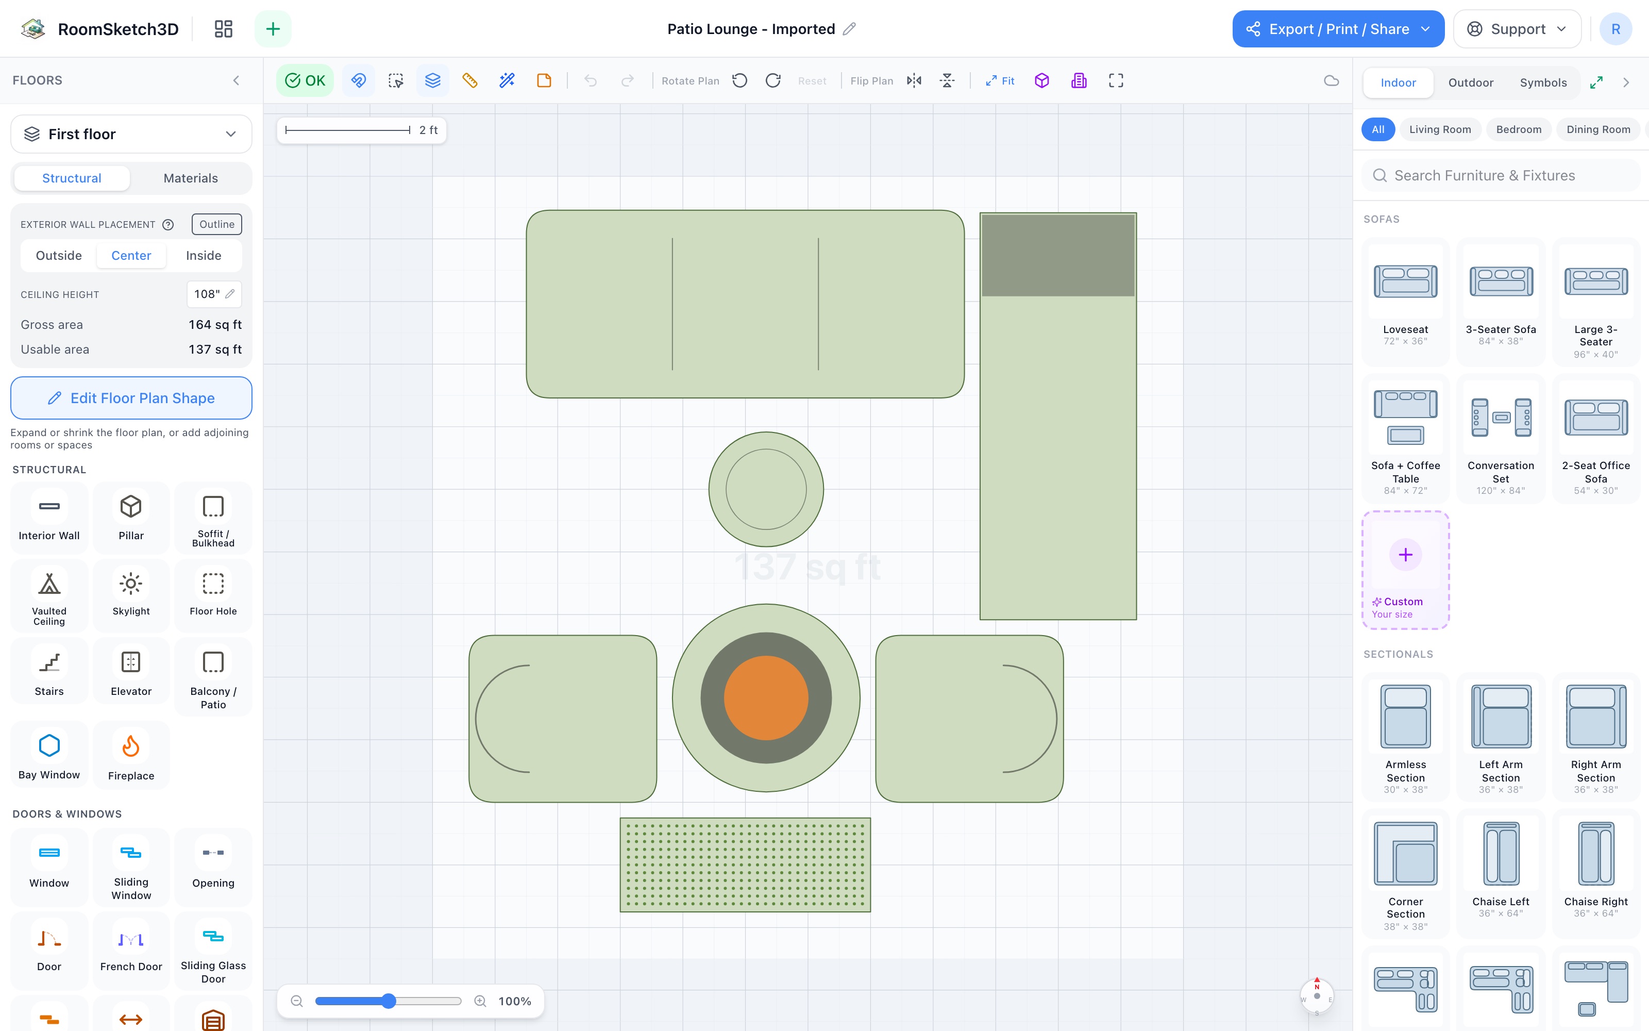
Task: Click the snap magnet tool icon
Action: pos(359,80)
